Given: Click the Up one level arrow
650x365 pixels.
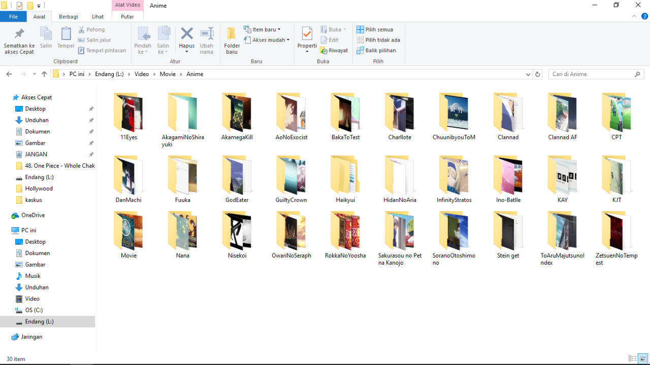Looking at the screenshot, I should pos(44,74).
